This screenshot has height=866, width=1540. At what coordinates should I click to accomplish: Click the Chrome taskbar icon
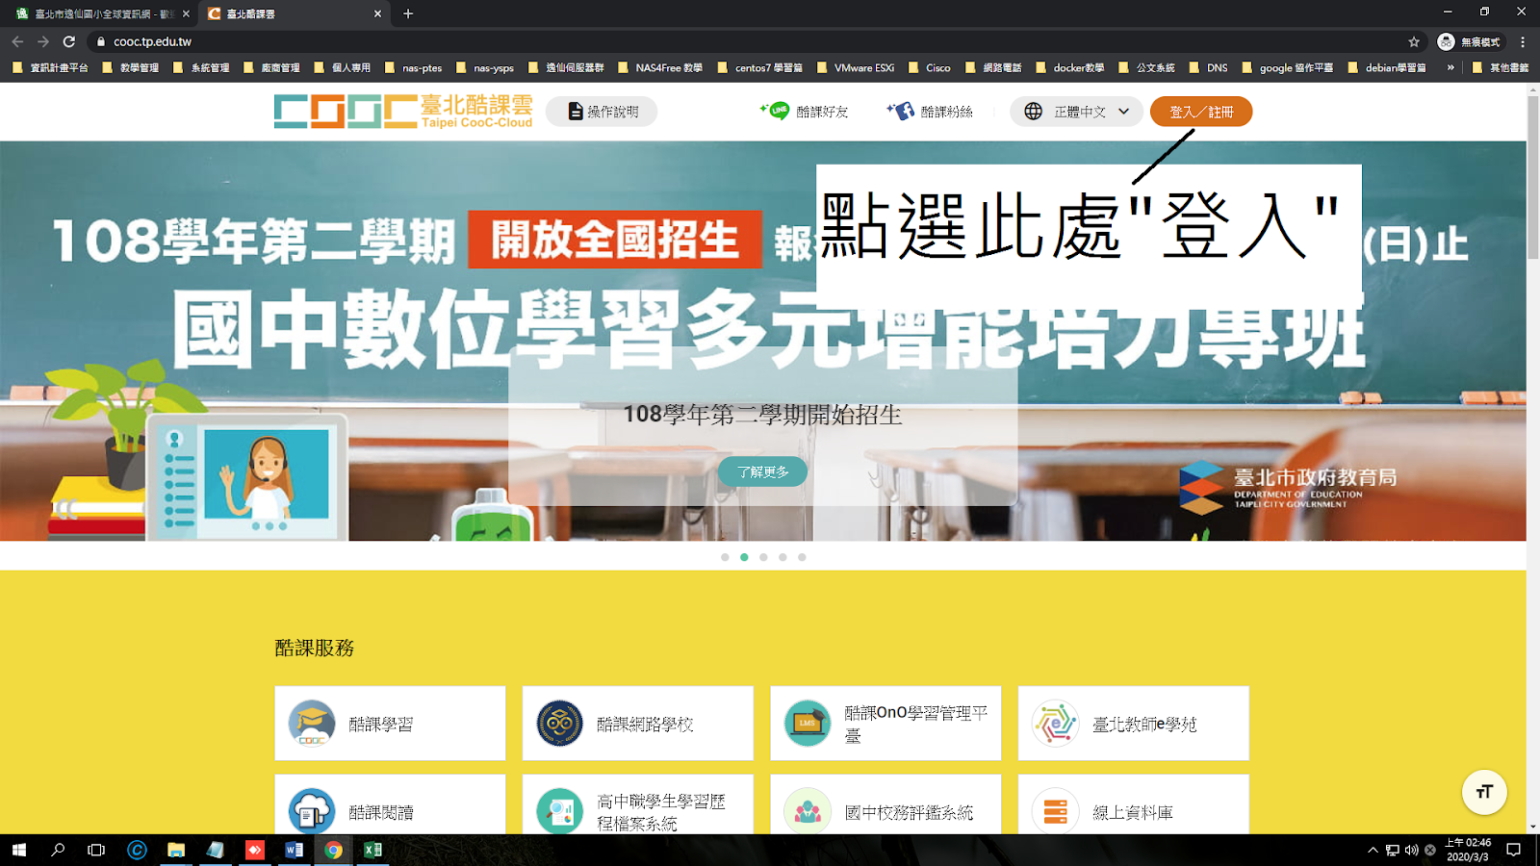333,850
